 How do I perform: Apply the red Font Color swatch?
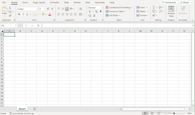click(50, 14)
